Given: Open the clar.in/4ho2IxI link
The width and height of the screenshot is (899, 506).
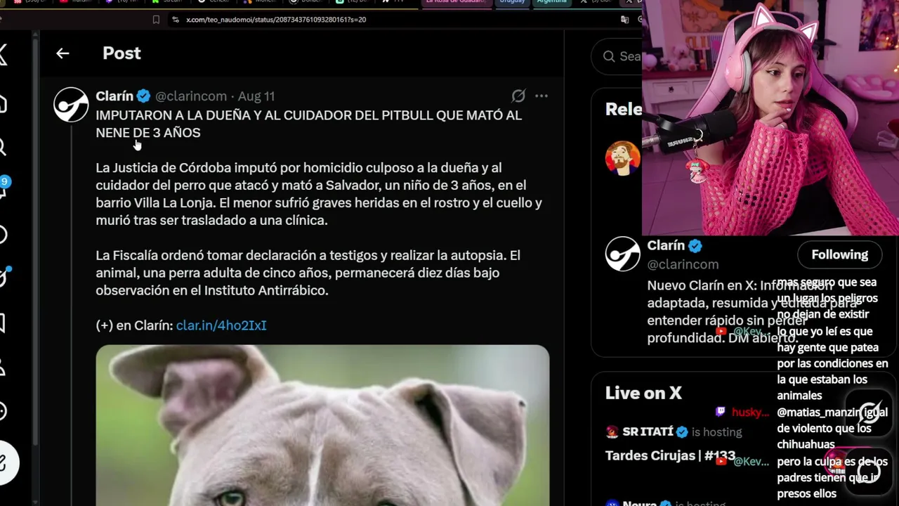Looking at the screenshot, I should point(221,325).
